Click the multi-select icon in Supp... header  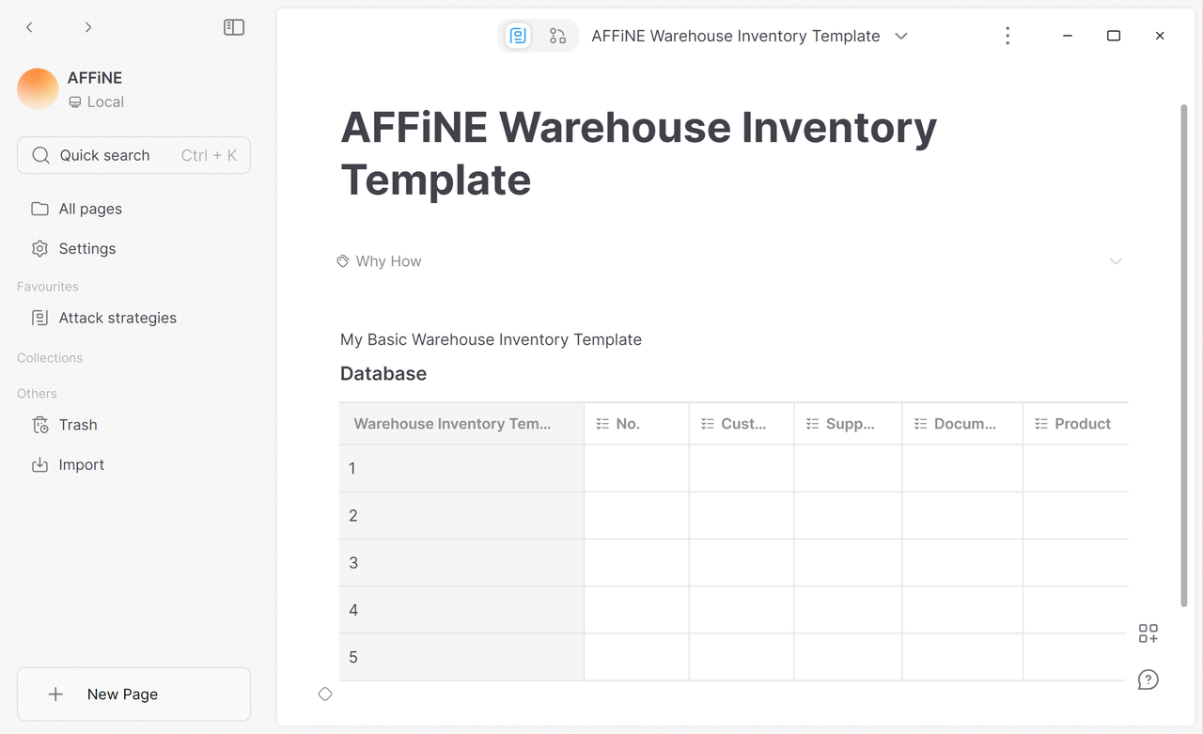click(813, 424)
